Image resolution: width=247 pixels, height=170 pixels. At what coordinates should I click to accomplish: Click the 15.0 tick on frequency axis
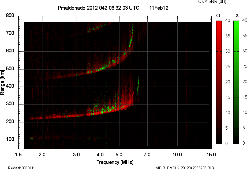[211, 154]
